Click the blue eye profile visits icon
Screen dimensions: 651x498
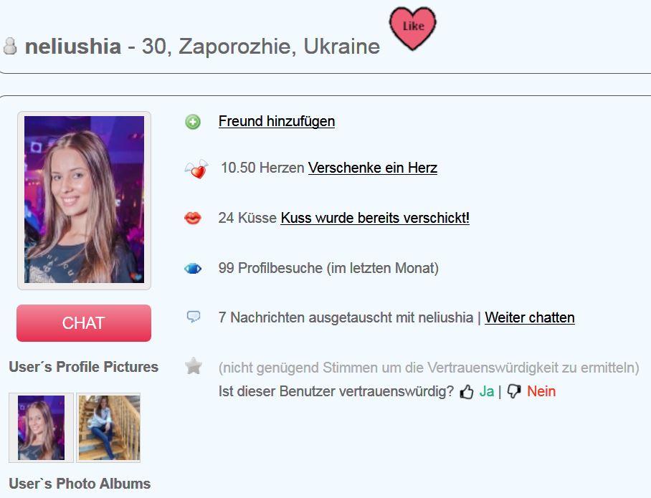point(193,269)
